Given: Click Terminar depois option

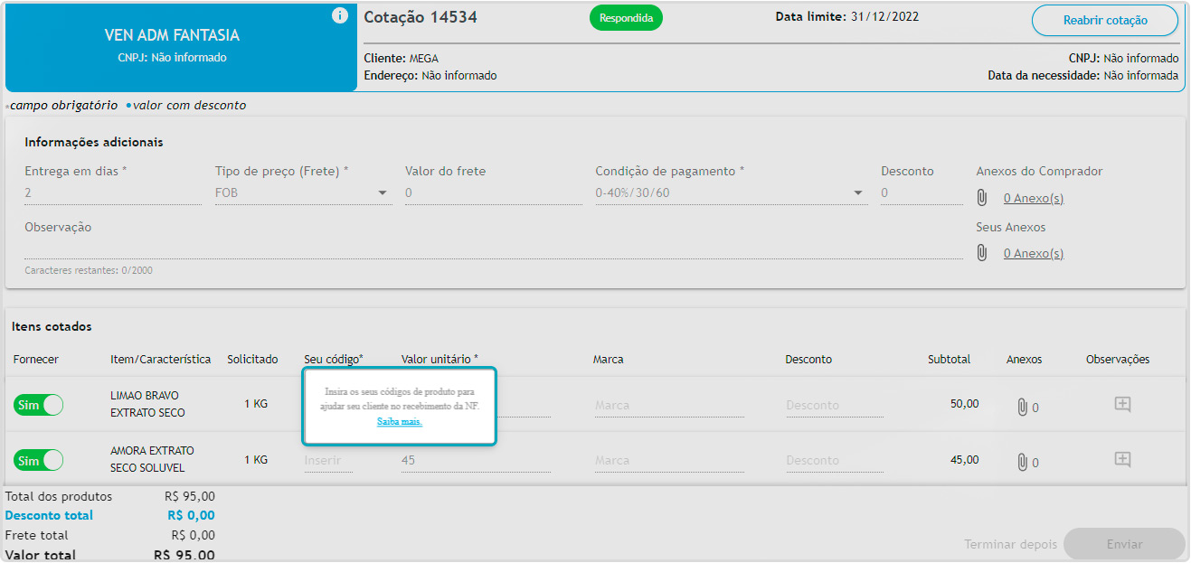Looking at the screenshot, I should click(1010, 544).
